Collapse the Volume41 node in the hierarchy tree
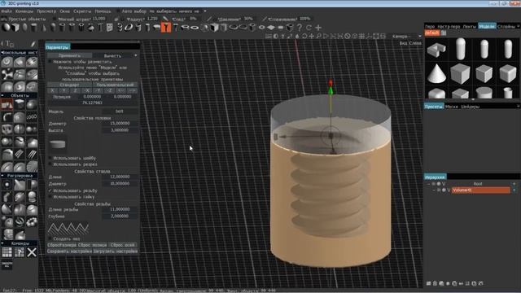521x293 pixels. (x=434, y=190)
